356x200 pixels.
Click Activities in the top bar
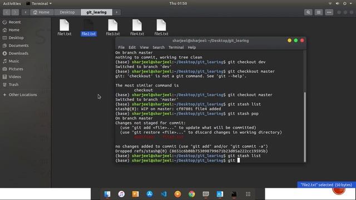[x=12, y=3]
